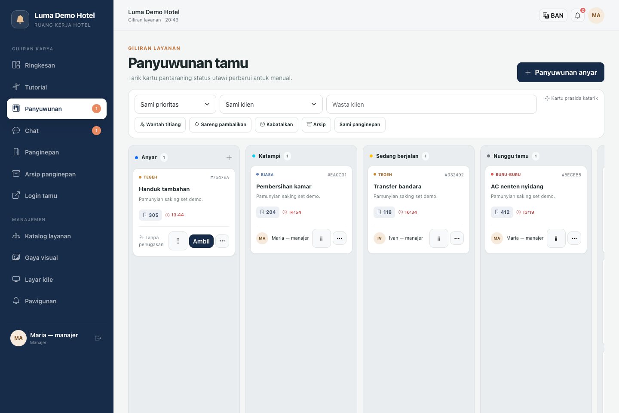Open the more menu on Transfer bandara card
The width and height of the screenshot is (619, 413).
[457, 238]
